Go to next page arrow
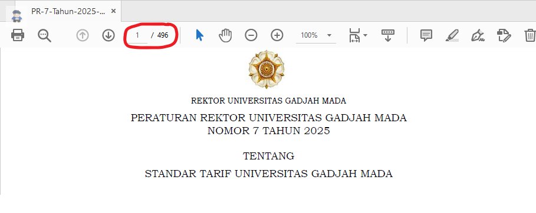This screenshot has height=213, width=536. click(x=108, y=35)
